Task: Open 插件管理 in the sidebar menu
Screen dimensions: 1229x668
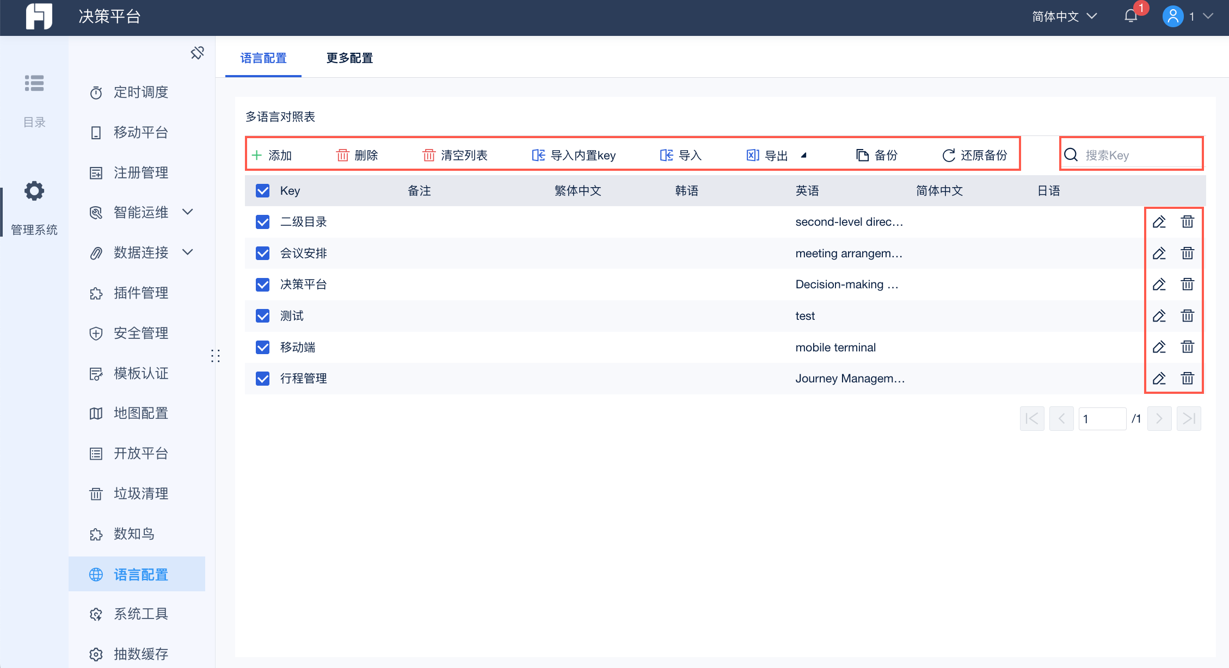Action: click(x=140, y=293)
